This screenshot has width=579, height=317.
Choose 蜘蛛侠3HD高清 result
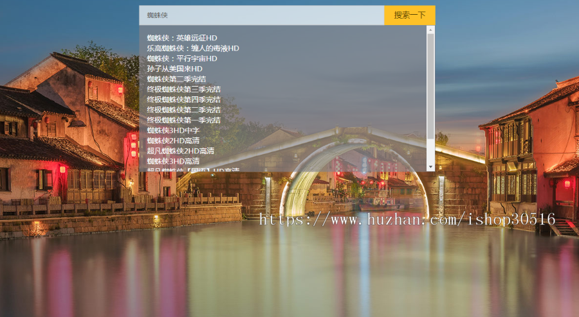pos(173,161)
